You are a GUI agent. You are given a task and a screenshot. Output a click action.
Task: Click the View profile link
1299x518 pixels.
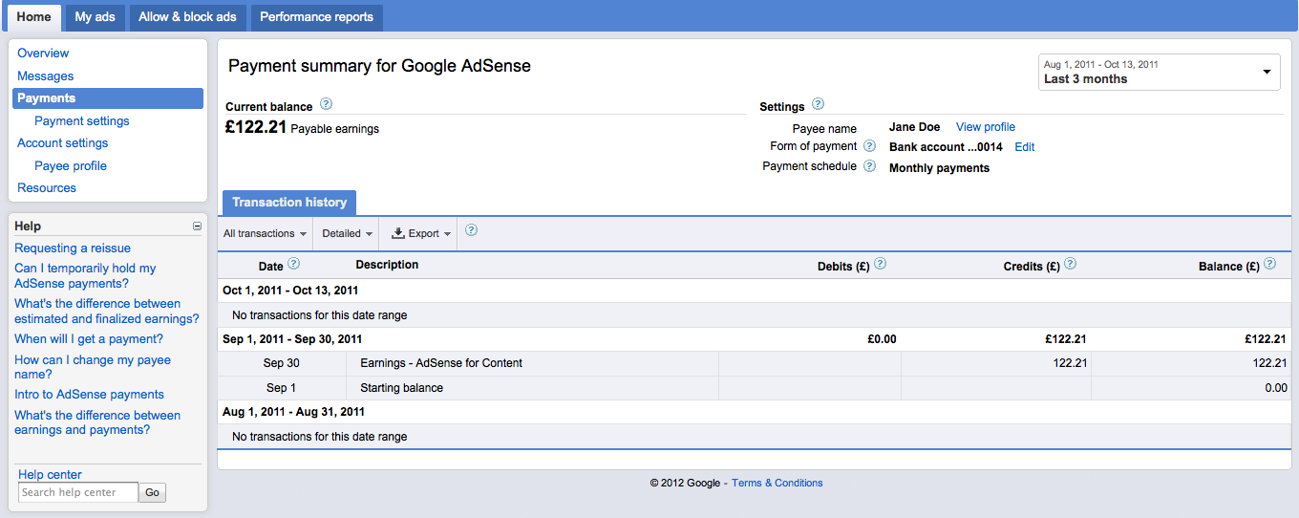(985, 127)
